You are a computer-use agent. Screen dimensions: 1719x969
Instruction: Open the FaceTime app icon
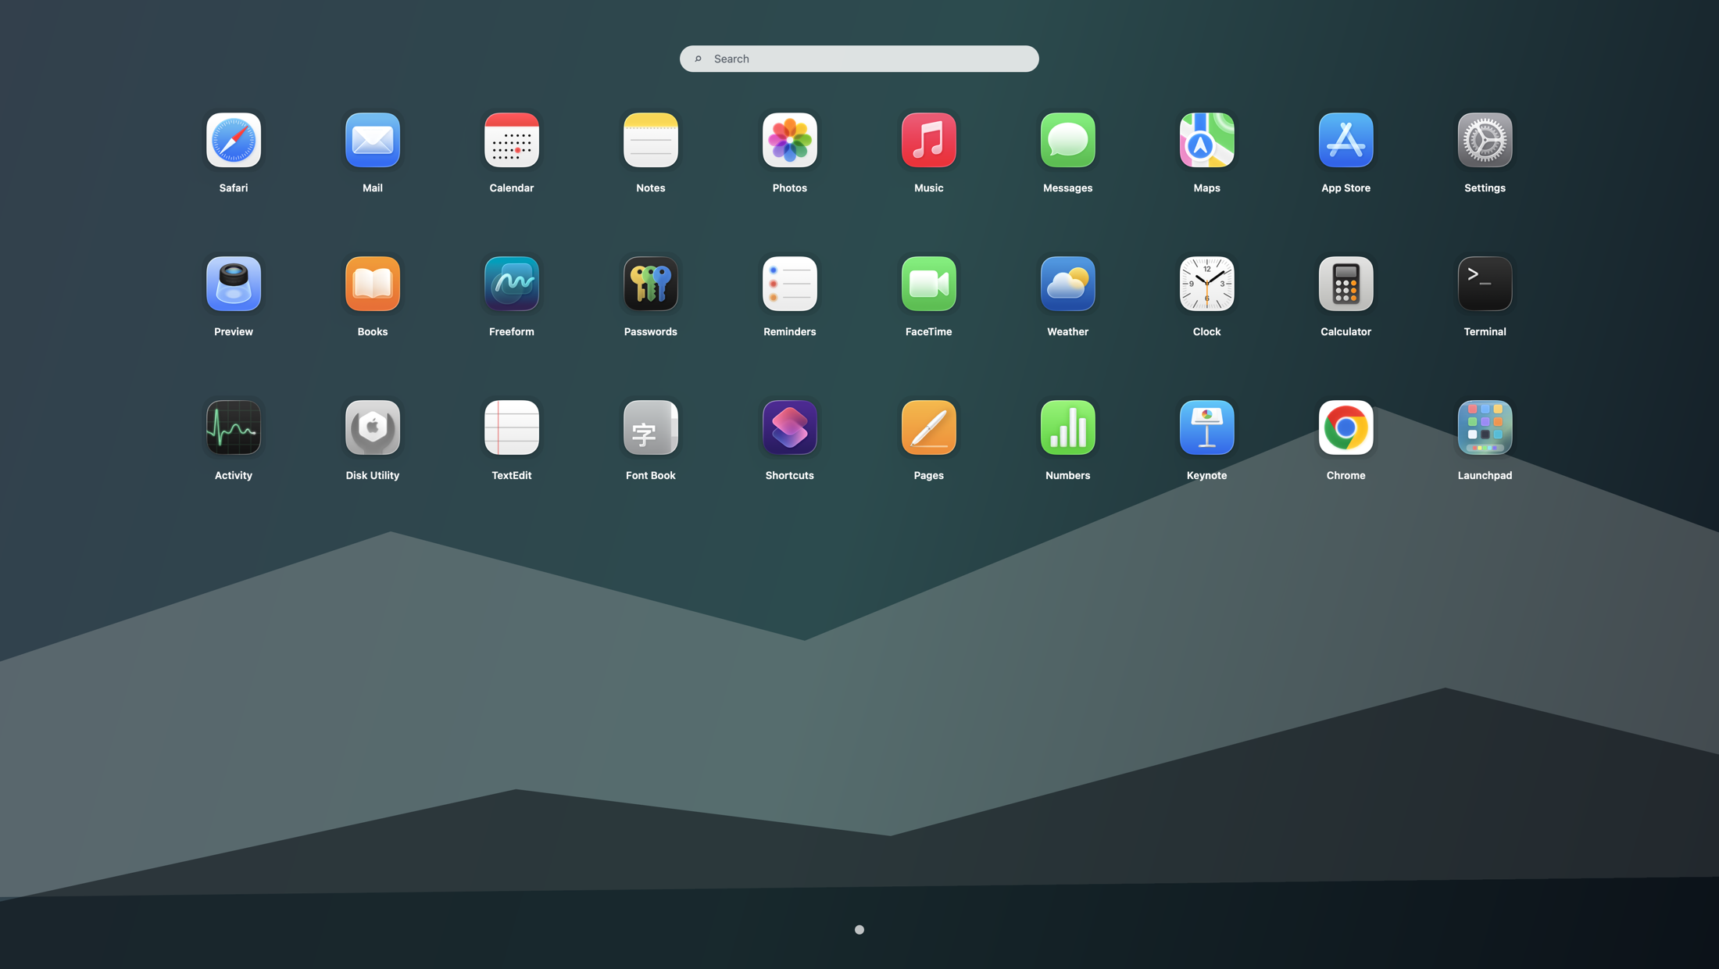click(929, 284)
